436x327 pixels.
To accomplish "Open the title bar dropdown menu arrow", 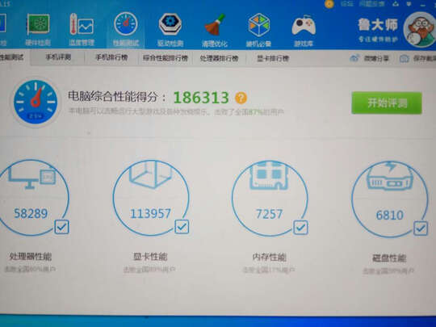I will tap(409, 4).
